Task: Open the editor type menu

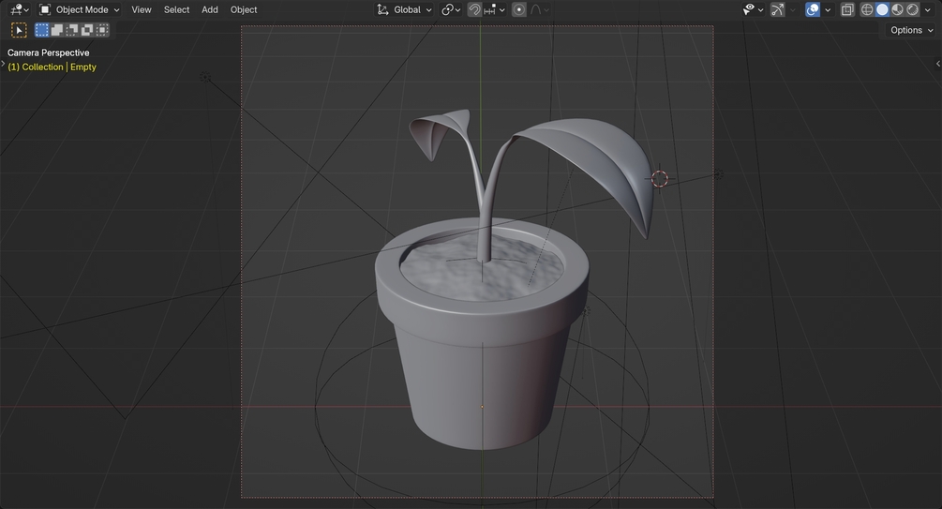Action: point(20,9)
